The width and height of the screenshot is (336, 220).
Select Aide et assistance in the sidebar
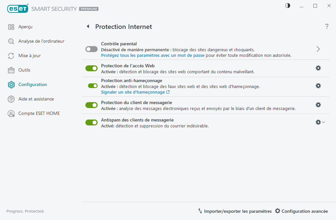click(x=36, y=99)
